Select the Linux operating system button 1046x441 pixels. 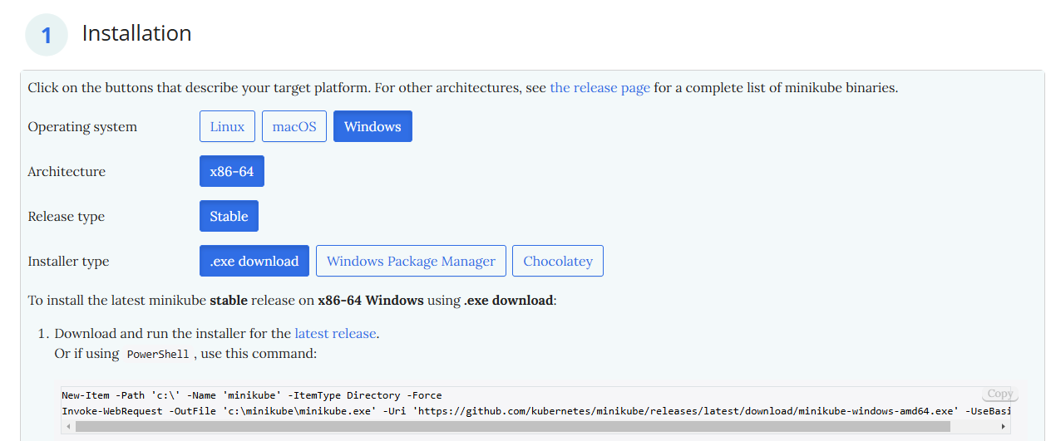pos(227,126)
